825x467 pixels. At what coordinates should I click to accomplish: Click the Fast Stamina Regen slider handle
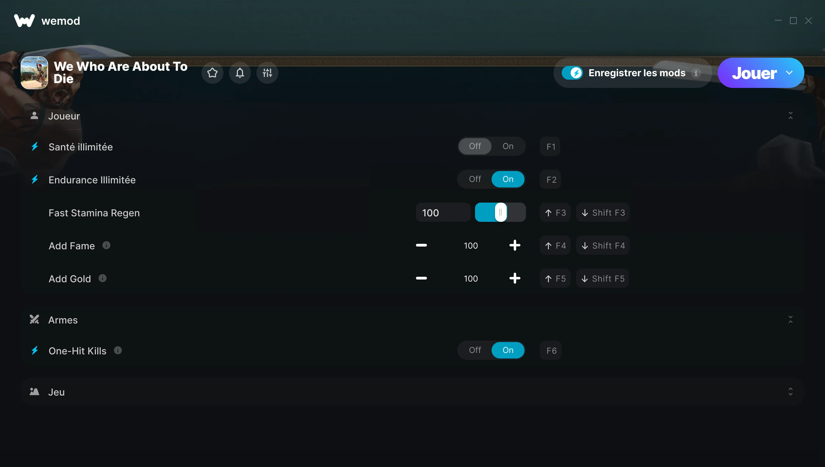point(500,213)
